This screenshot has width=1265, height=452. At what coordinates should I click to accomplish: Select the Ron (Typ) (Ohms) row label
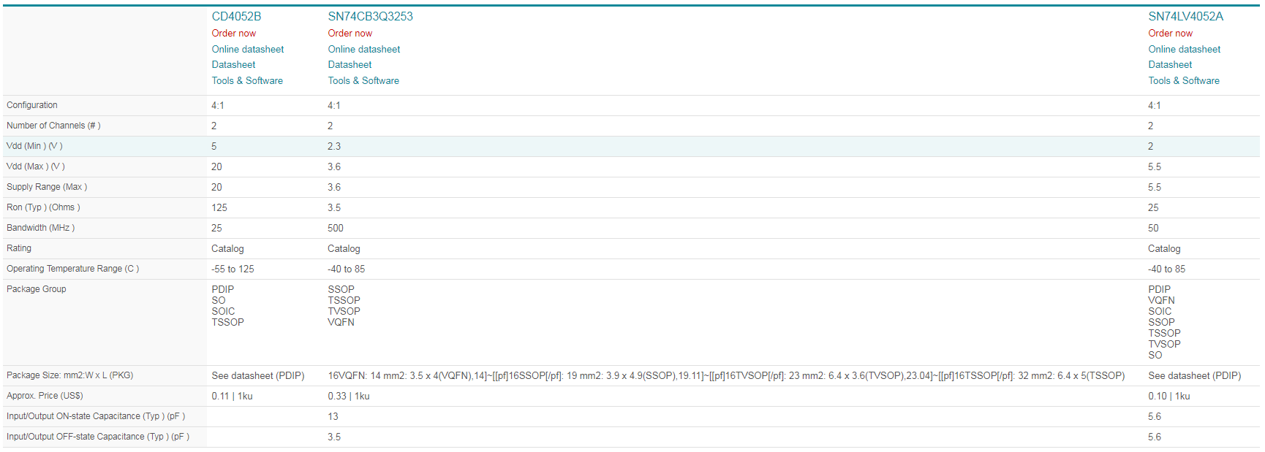[43, 207]
